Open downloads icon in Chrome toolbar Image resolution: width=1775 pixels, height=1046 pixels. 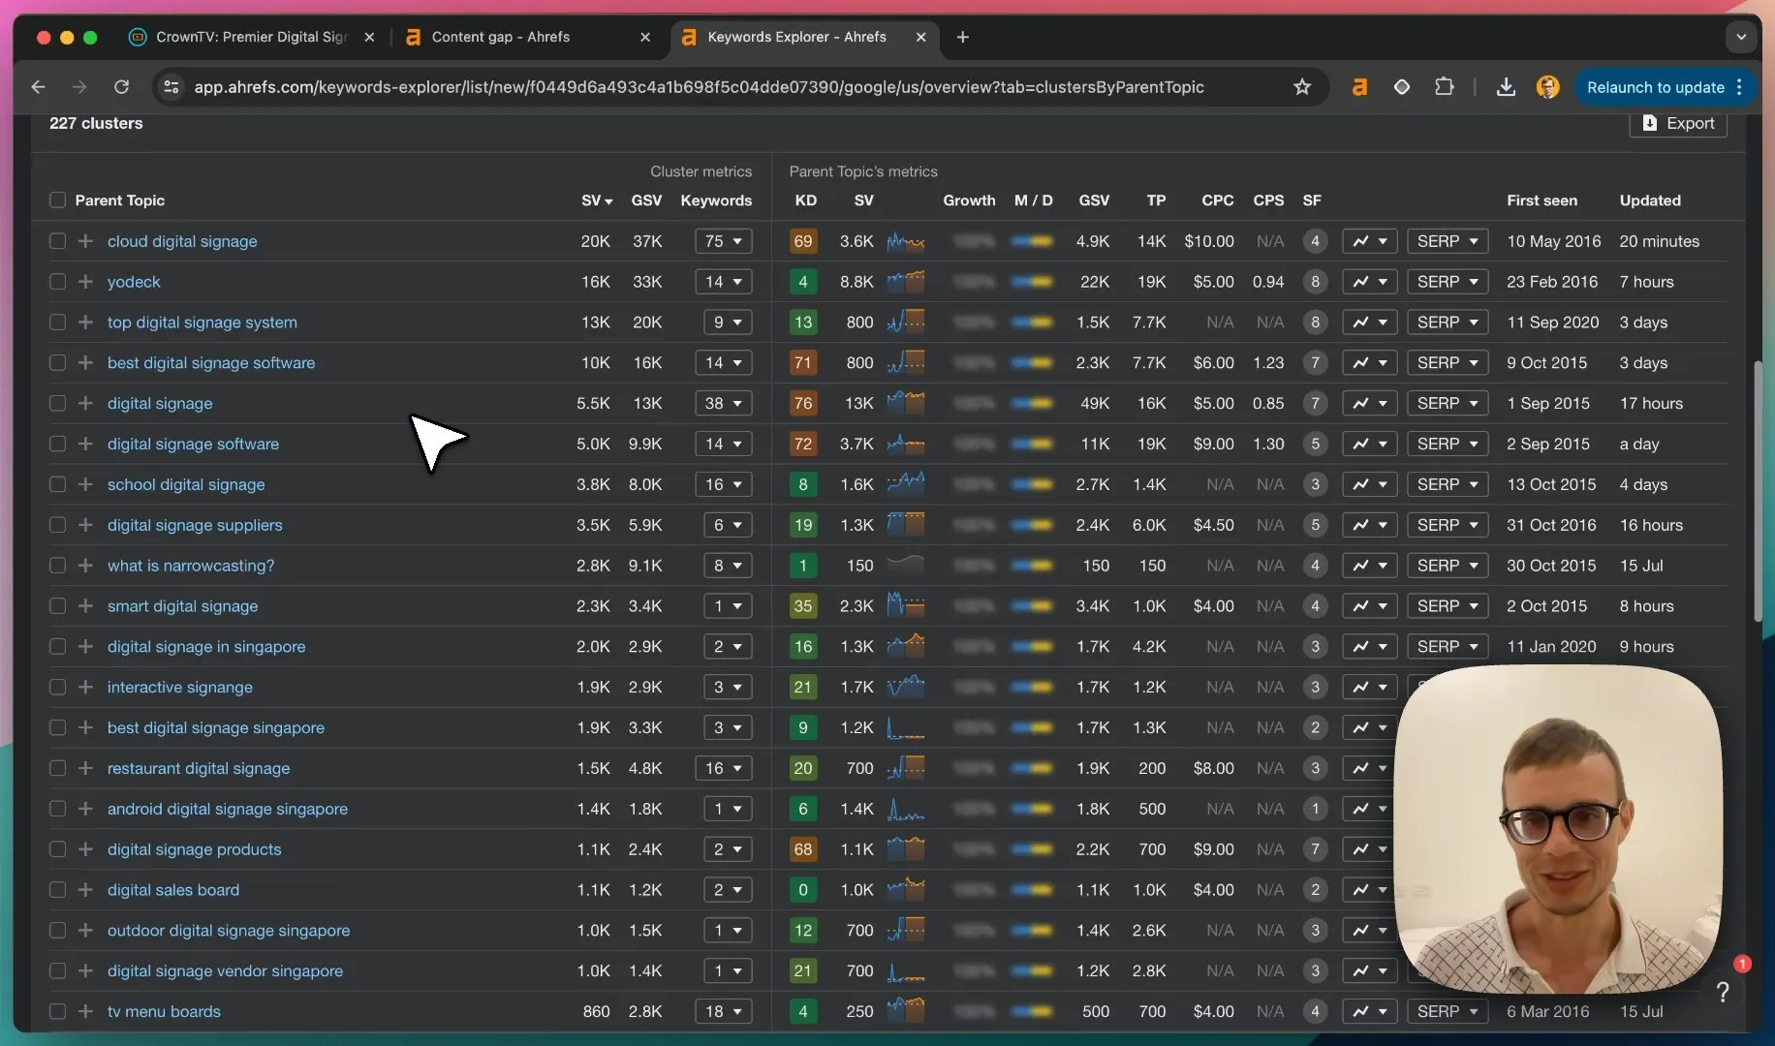[1506, 87]
